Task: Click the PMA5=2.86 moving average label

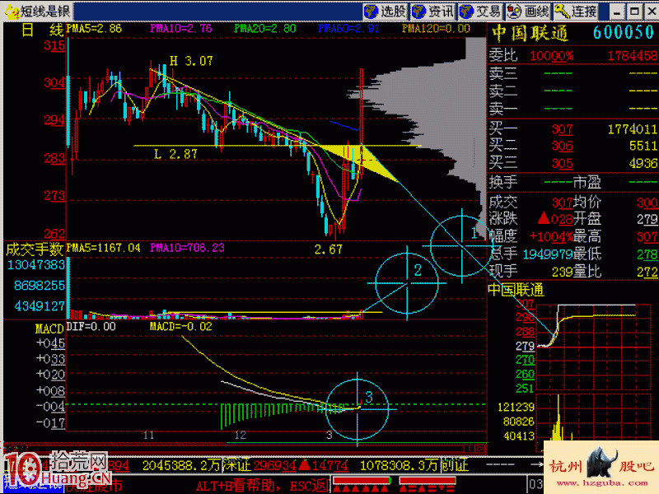Action: click(94, 29)
